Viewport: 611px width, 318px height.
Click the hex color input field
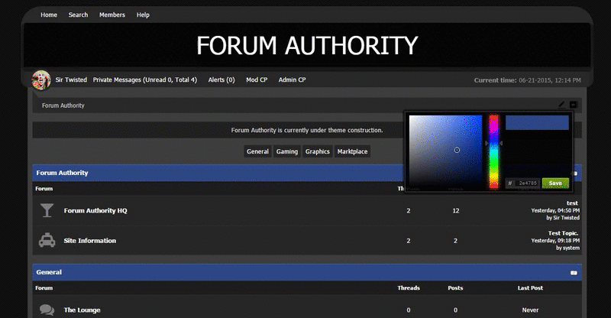(x=527, y=183)
